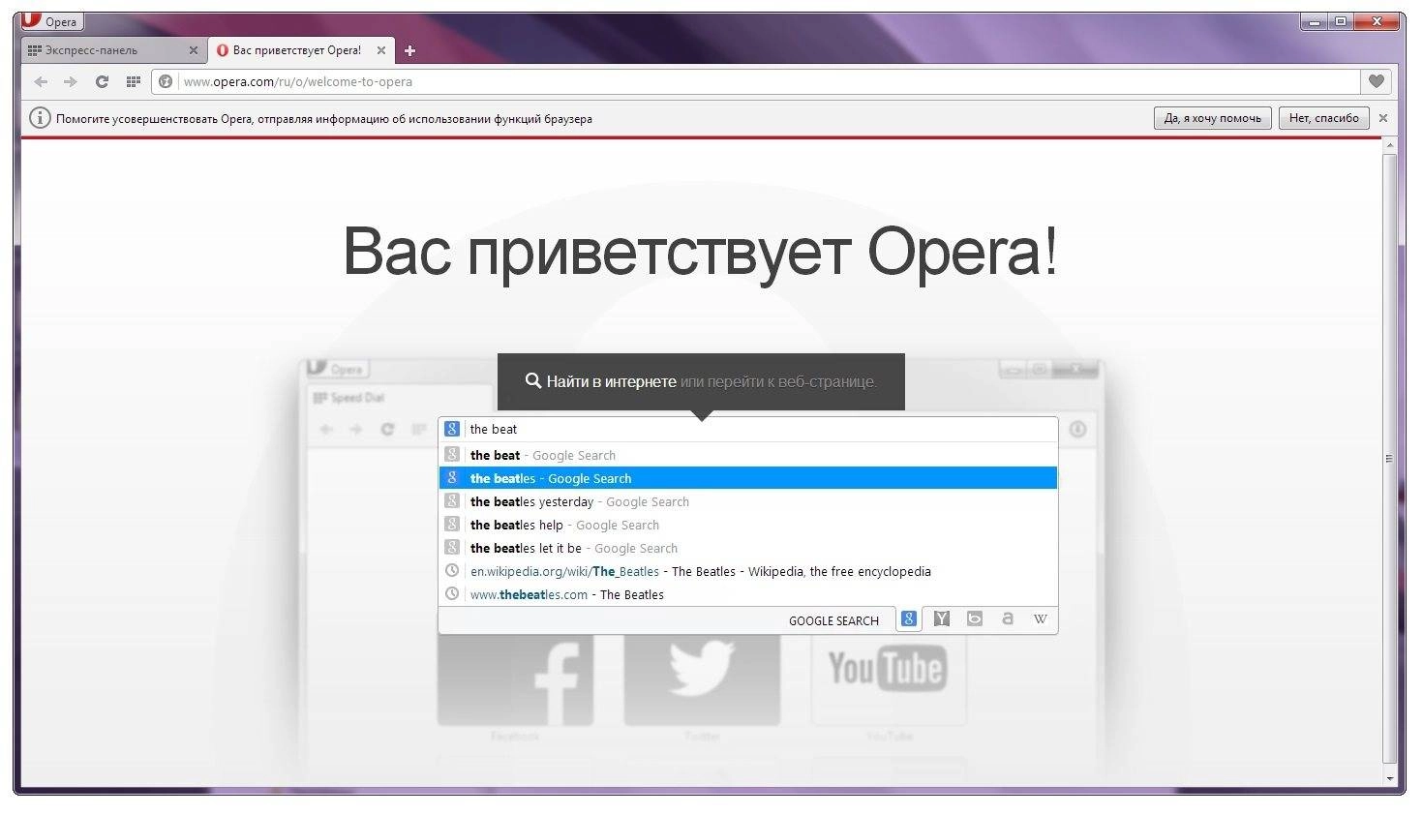
Task: Focus the address bar with opera.com URL
Action: pos(770,82)
